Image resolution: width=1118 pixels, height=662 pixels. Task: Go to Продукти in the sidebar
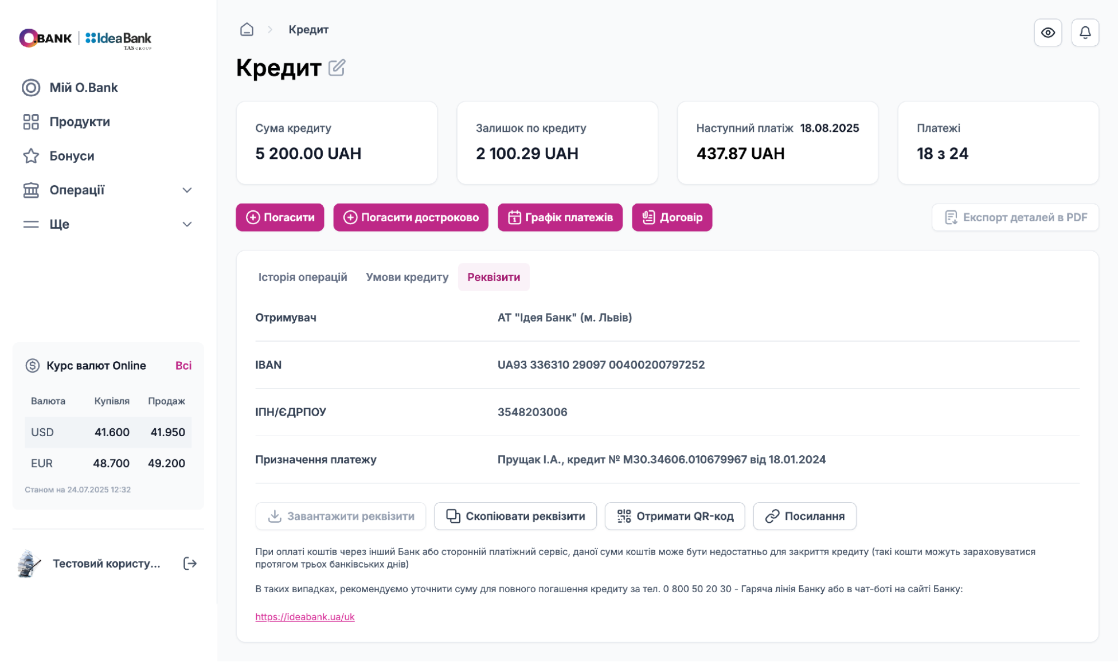click(x=79, y=122)
